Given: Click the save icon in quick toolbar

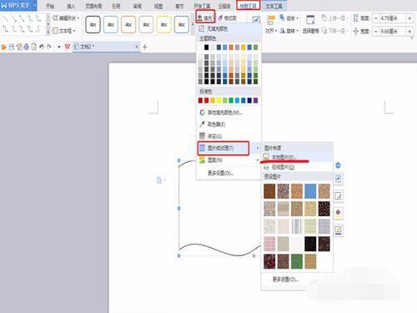Looking at the screenshot, I should 12,47.
